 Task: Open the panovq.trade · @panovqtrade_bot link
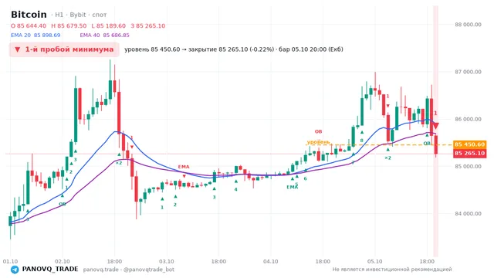pos(129,270)
